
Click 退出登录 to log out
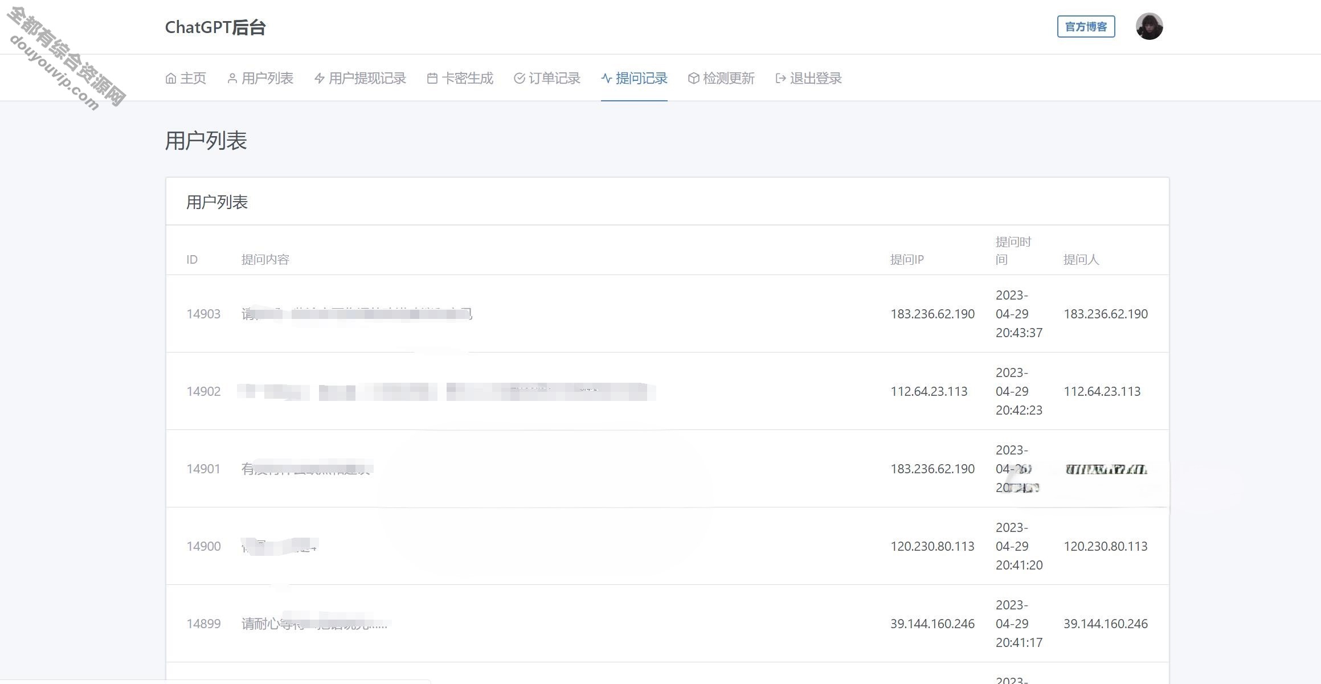pyautogui.click(x=808, y=79)
